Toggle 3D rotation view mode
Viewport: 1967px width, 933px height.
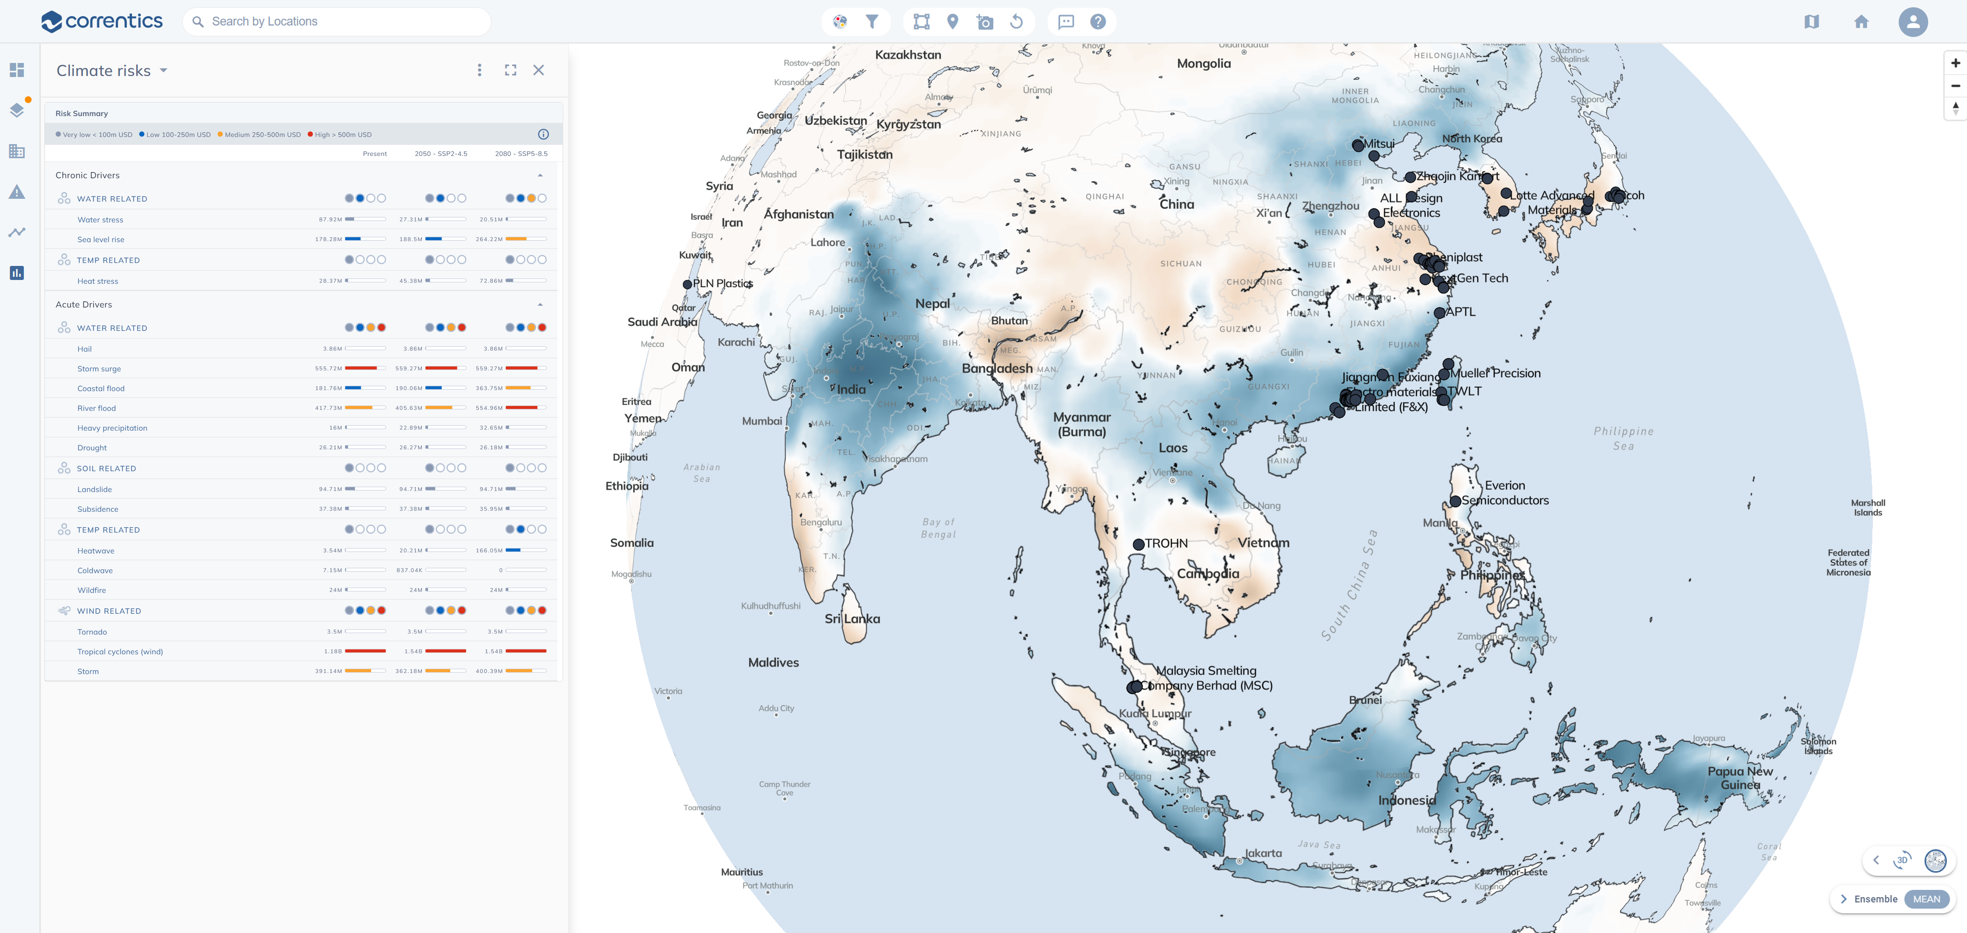1902,860
